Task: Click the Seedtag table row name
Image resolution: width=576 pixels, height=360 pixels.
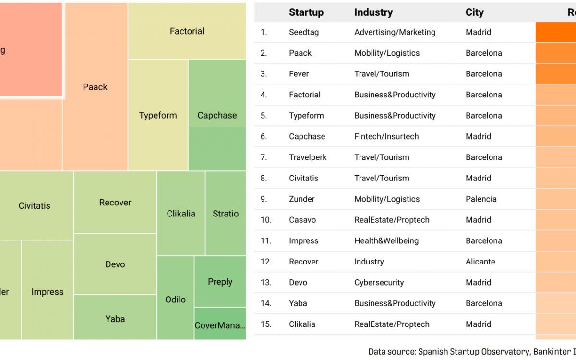Action: point(304,32)
